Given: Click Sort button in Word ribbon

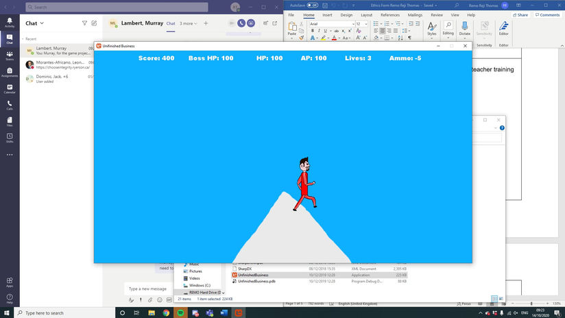Looking at the screenshot, I should click(400, 38).
